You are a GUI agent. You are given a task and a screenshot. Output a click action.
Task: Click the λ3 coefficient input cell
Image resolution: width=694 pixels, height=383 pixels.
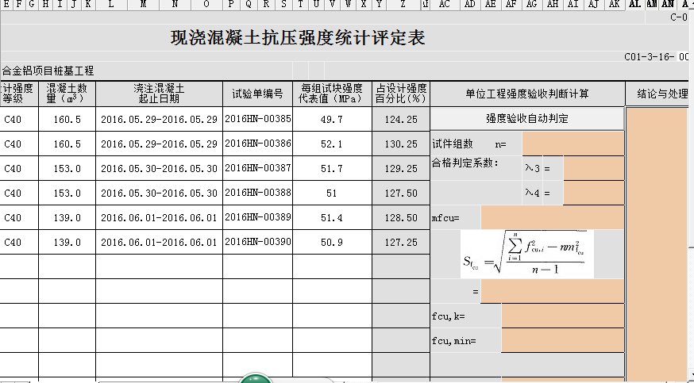pyautogui.click(x=593, y=168)
